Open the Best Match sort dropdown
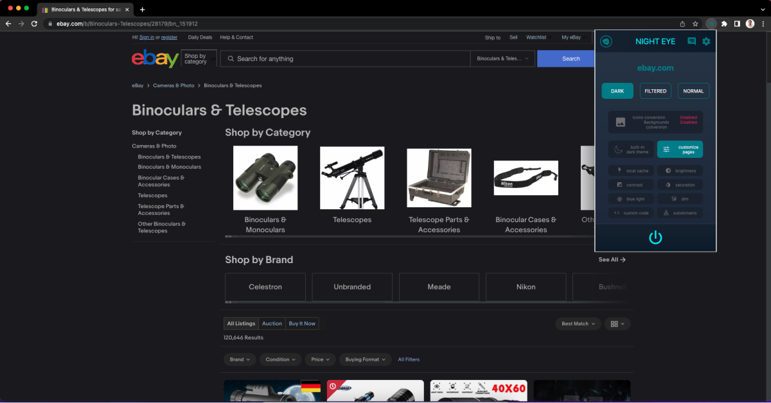The width and height of the screenshot is (771, 403). [x=578, y=323]
